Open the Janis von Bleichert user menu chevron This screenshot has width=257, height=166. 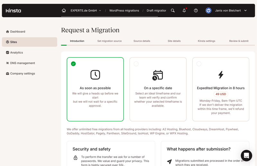245,11
